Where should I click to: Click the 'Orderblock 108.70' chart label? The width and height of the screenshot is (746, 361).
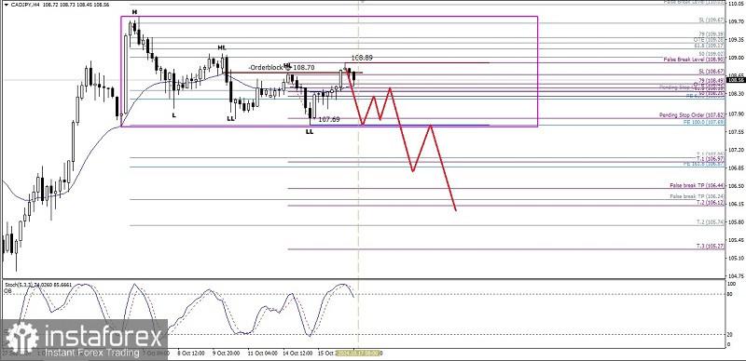click(x=282, y=68)
